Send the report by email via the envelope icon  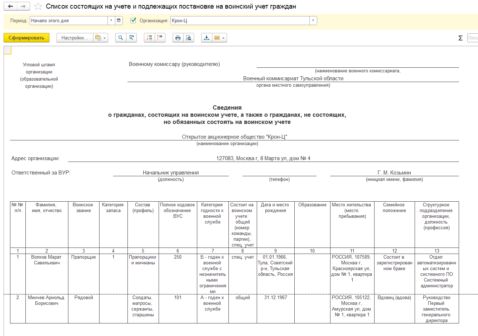(x=219, y=38)
